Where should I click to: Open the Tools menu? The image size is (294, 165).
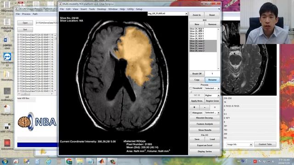(92, 9)
